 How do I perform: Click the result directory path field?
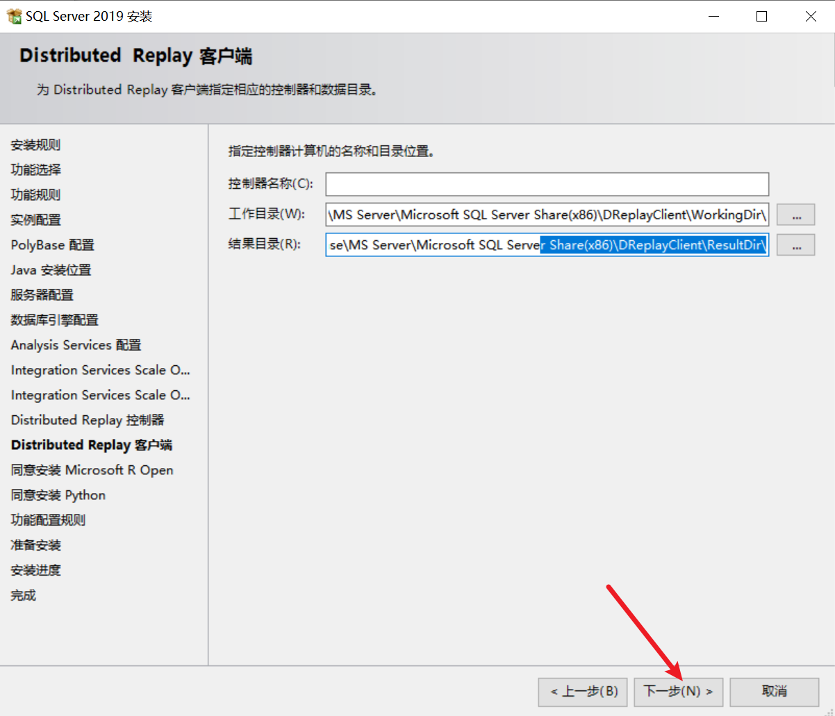tap(547, 245)
